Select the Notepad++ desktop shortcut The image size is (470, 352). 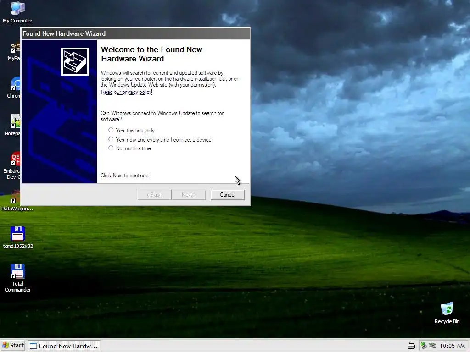pos(13,125)
